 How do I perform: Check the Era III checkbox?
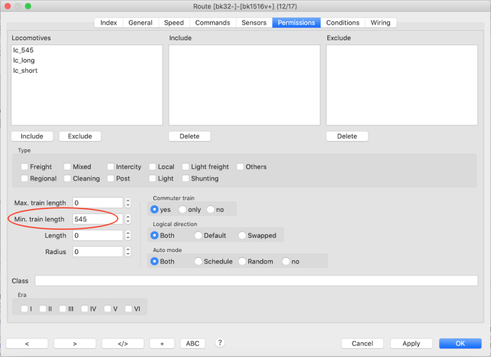click(63, 309)
